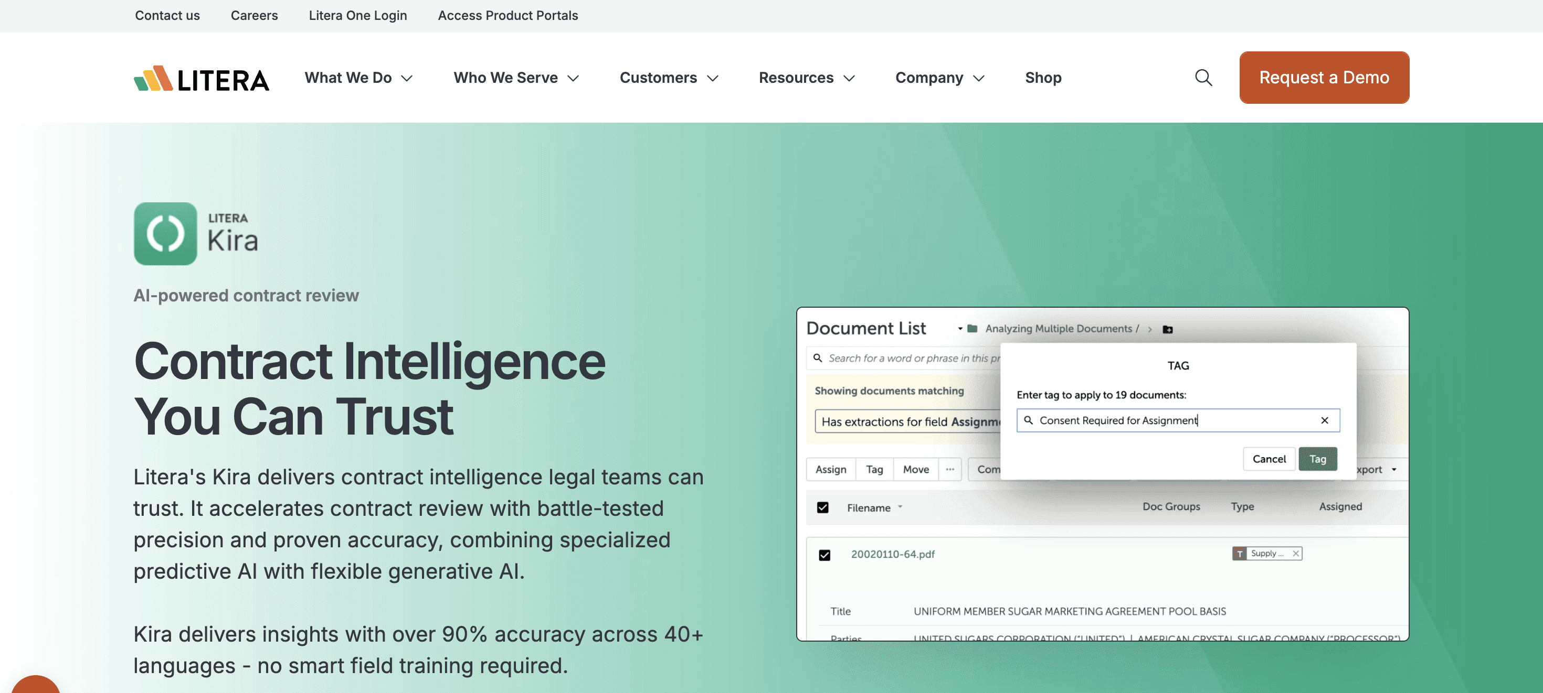
Task: Toggle the select-all Filename checkbox
Action: tap(823, 507)
